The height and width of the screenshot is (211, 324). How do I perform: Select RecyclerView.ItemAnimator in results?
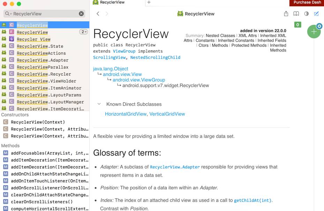coord(45,88)
